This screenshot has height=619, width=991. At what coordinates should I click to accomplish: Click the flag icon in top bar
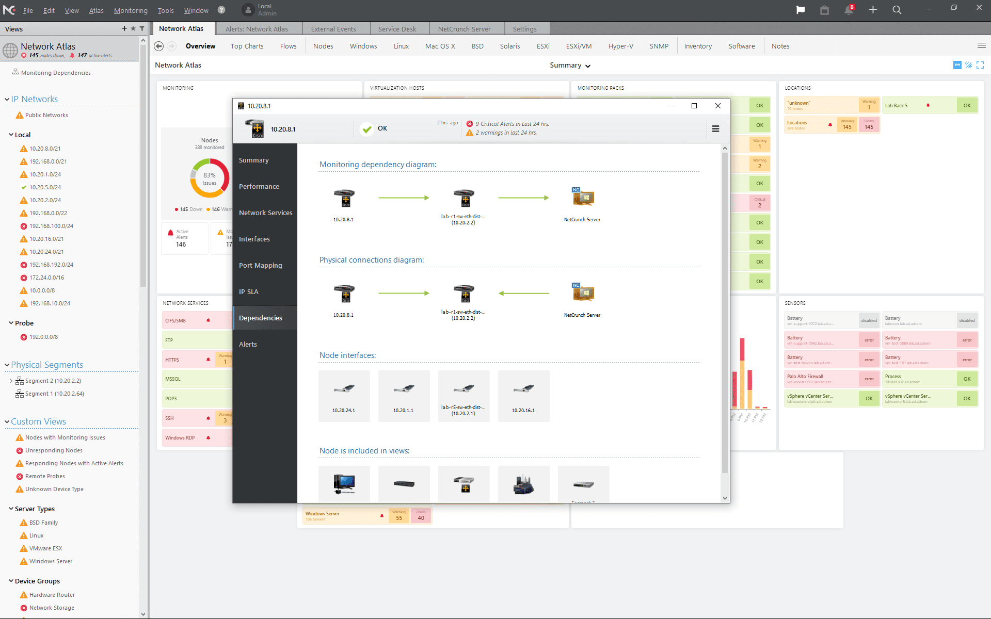click(x=801, y=10)
